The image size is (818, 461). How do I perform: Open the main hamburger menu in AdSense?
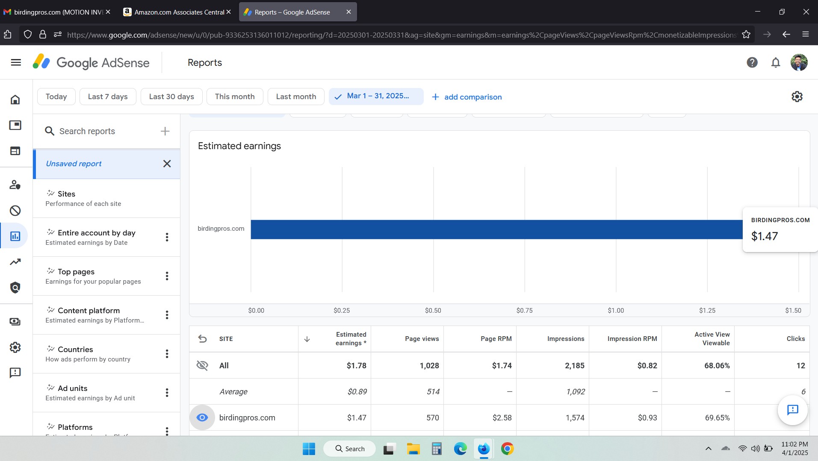click(x=16, y=62)
